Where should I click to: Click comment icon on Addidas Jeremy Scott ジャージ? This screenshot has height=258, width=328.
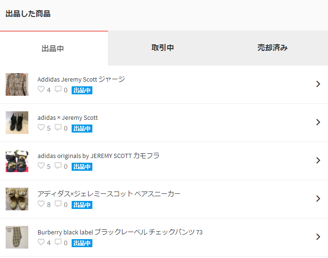click(58, 89)
